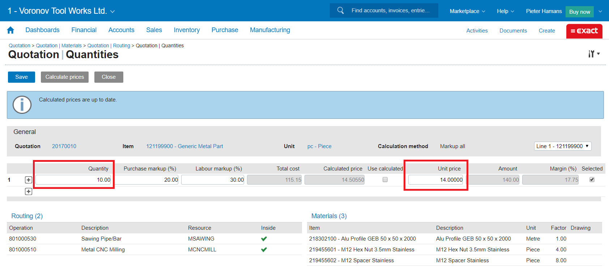Go to the Home icon
The height and width of the screenshot is (272, 609).
point(10,30)
